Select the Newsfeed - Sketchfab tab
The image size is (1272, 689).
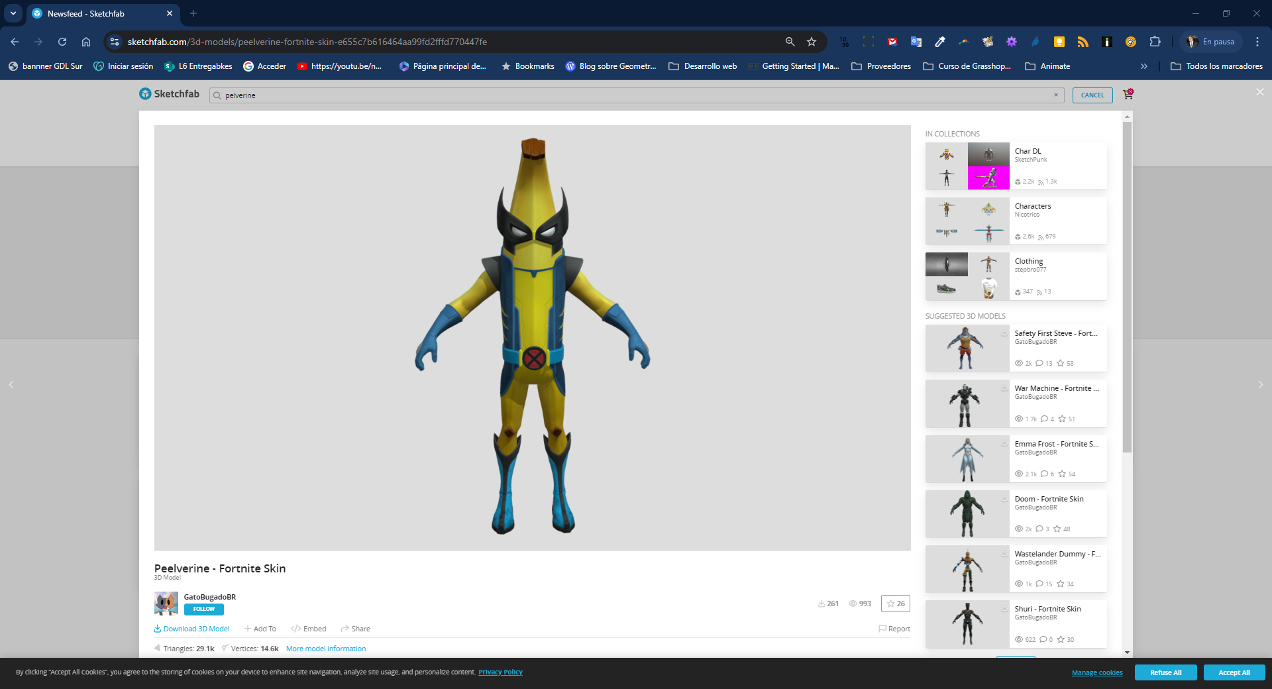pos(103,13)
